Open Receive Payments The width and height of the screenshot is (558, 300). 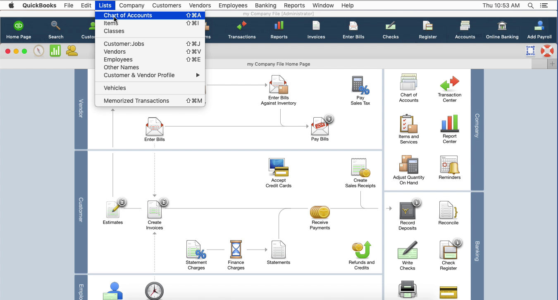tap(320, 217)
